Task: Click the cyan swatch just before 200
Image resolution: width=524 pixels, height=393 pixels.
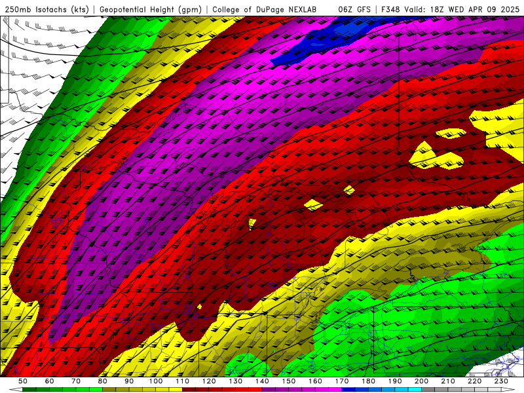Action: click(415, 390)
